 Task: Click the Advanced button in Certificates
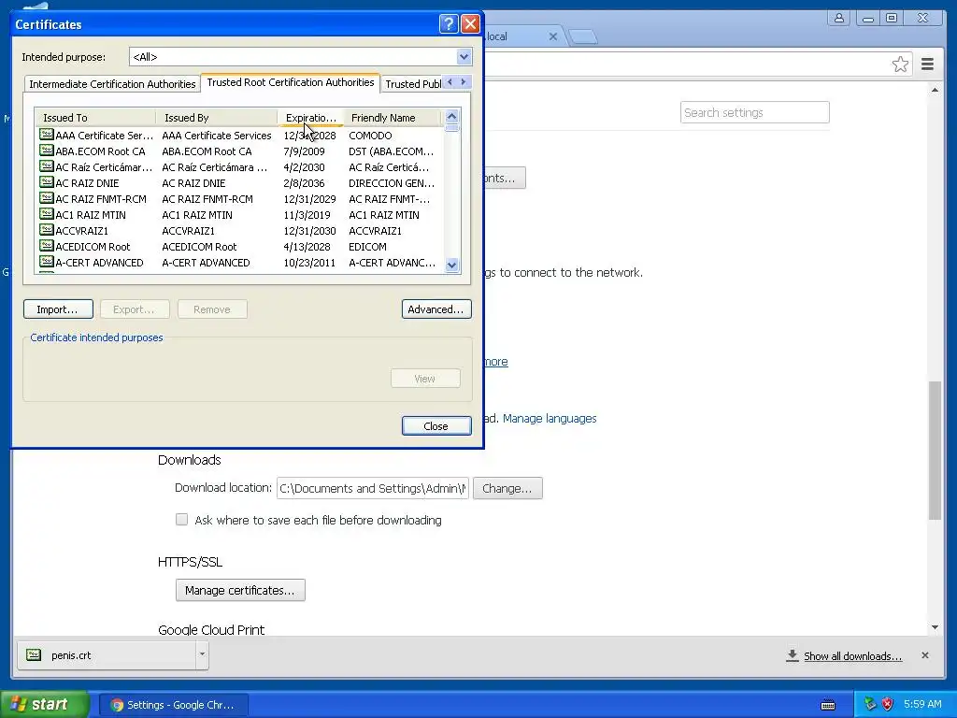[436, 309]
